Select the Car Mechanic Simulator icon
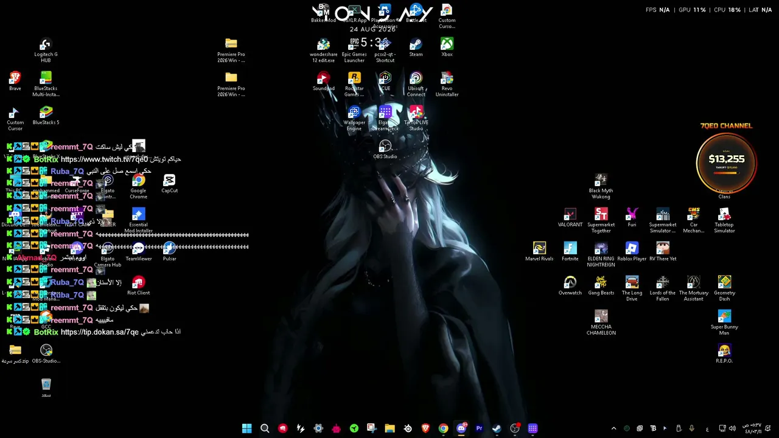Screen dimensions: 779x438 click(693, 221)
